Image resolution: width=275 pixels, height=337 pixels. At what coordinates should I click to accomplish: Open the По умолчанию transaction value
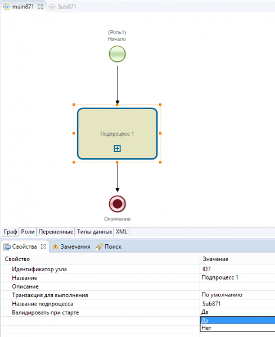[x=238, y=295]
